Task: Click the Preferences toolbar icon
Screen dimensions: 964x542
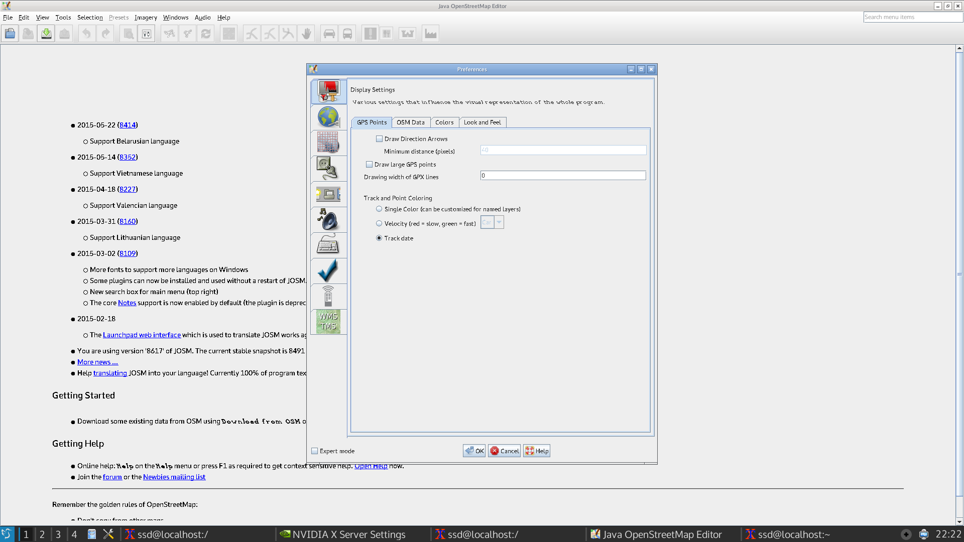Action: click(x=147, y=34)
